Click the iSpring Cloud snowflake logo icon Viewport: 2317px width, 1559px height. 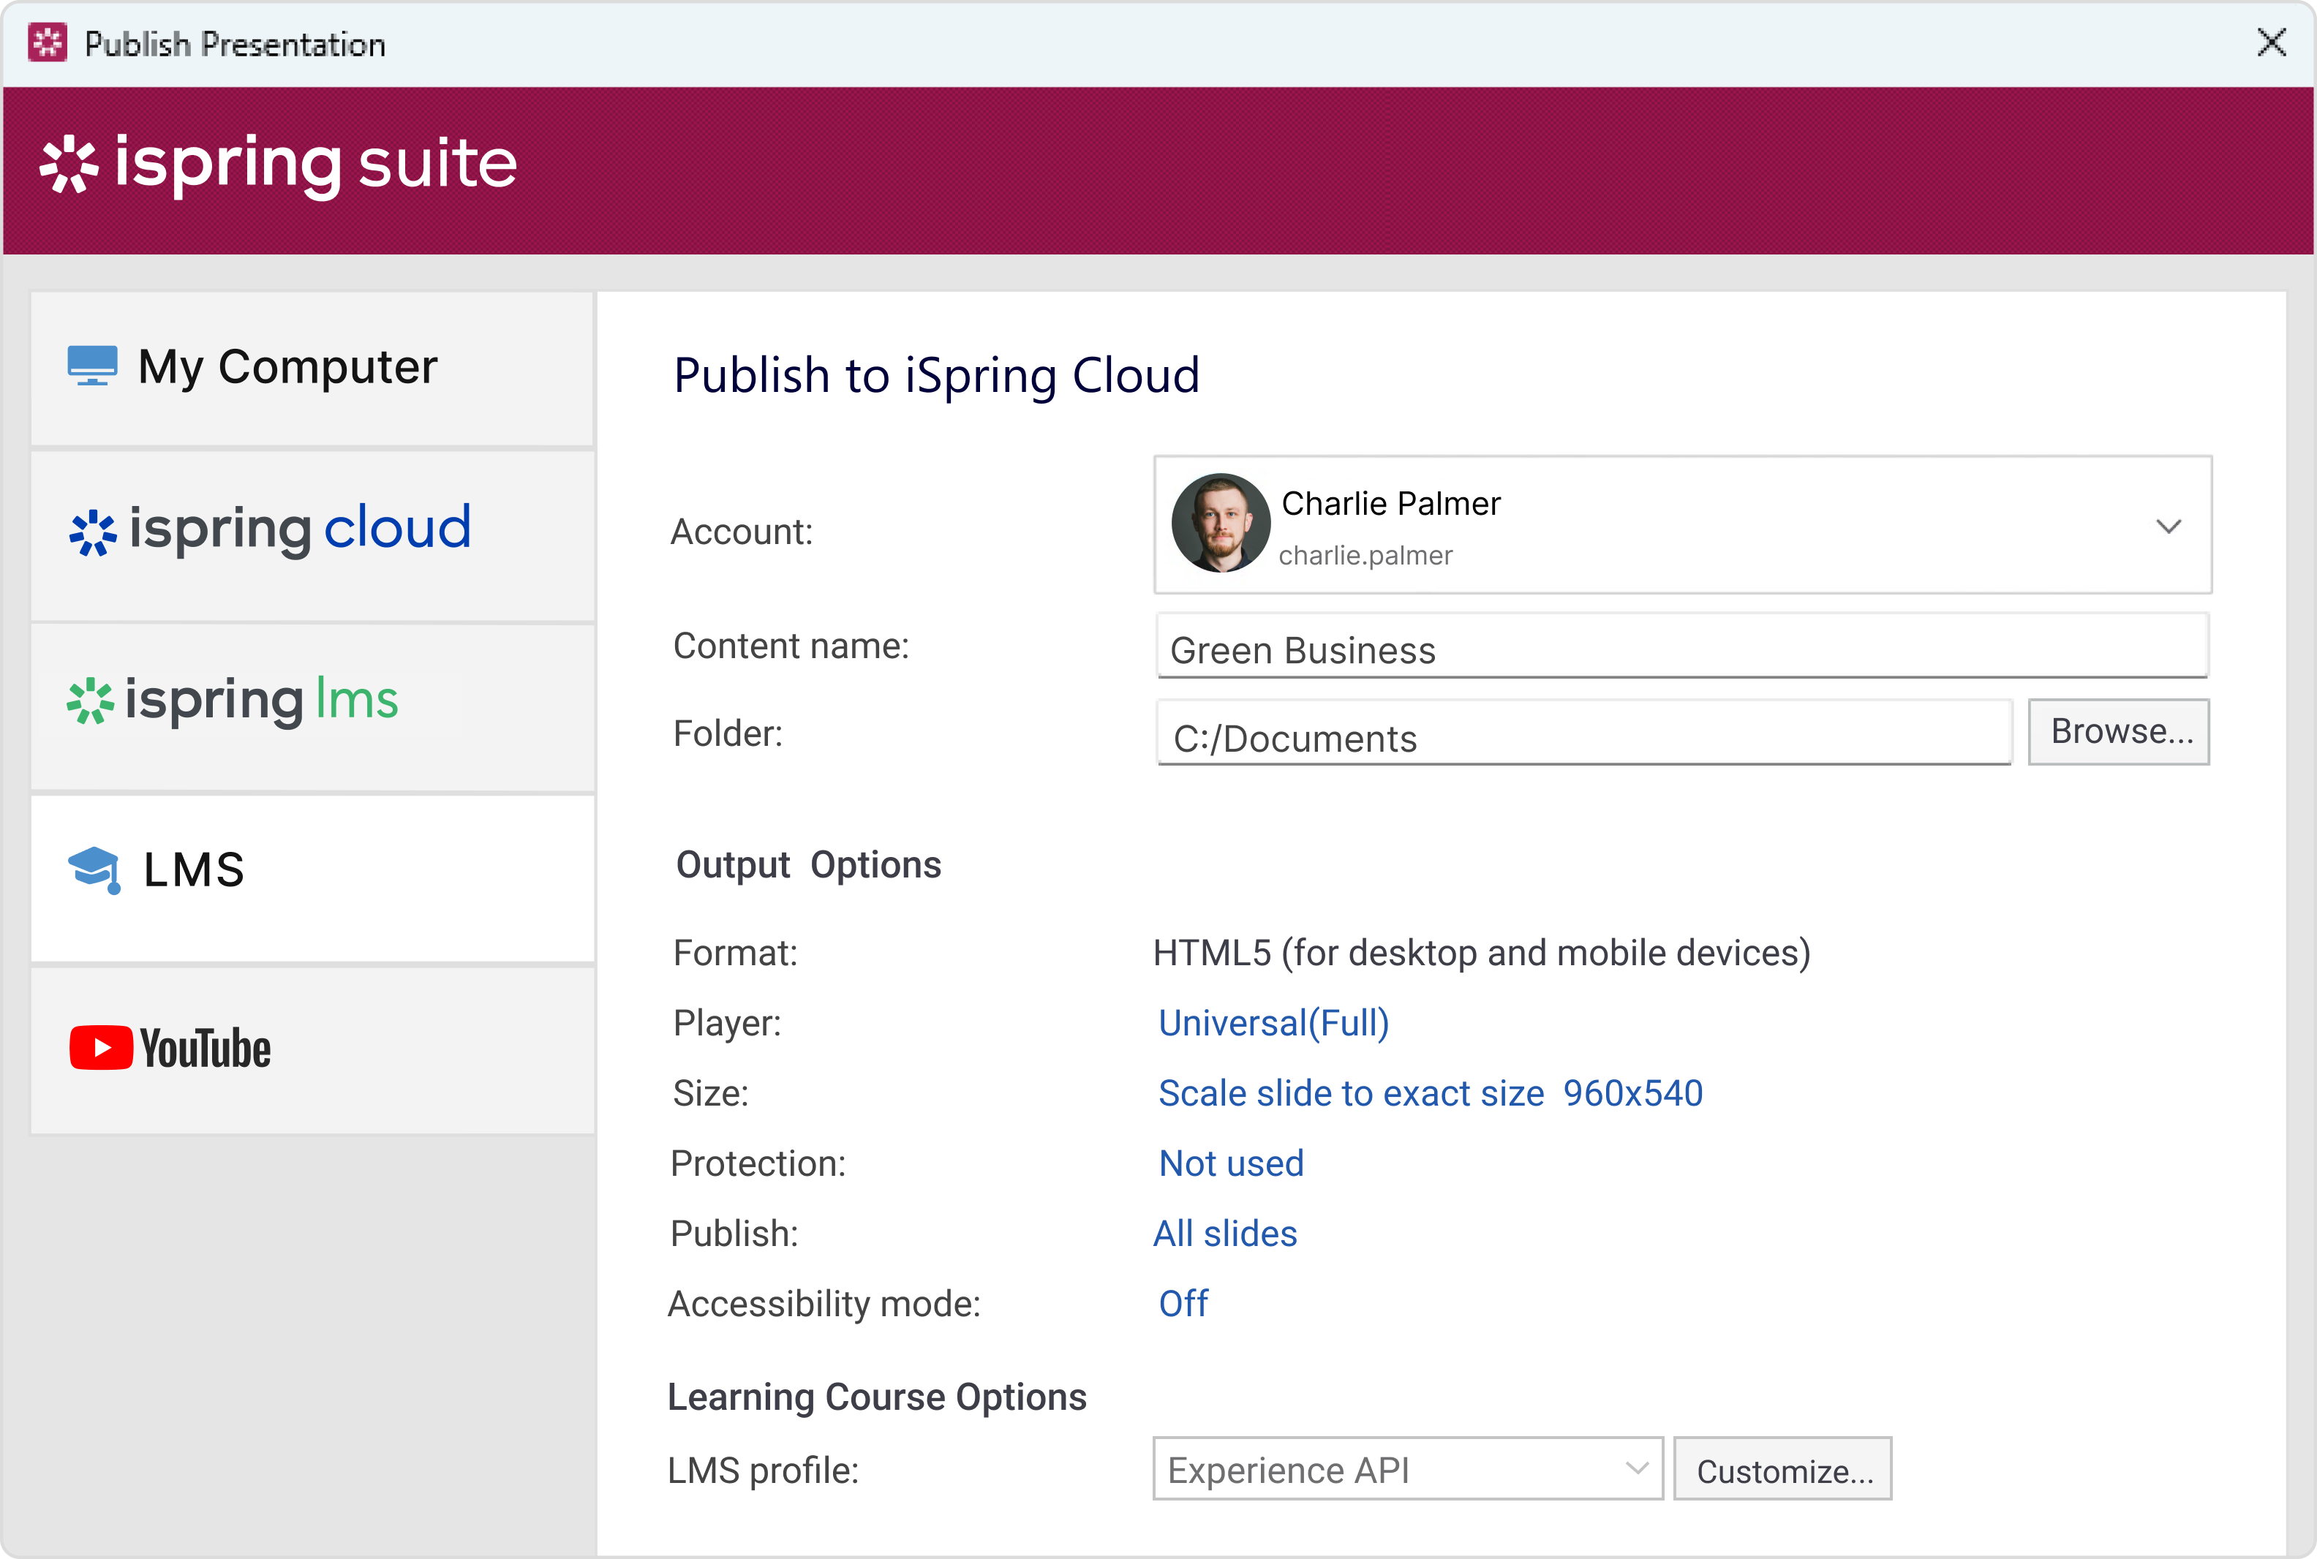pyautogui.click(x=92, y=532)
